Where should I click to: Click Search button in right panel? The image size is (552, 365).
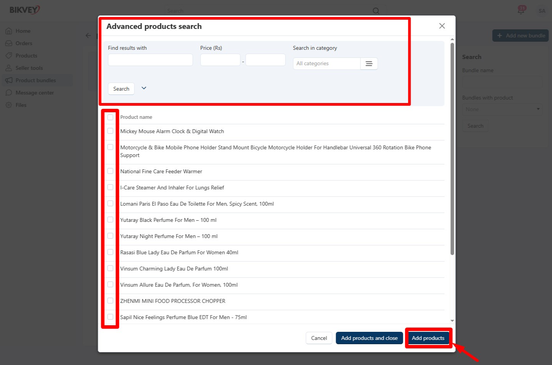[x=476, y=126]
